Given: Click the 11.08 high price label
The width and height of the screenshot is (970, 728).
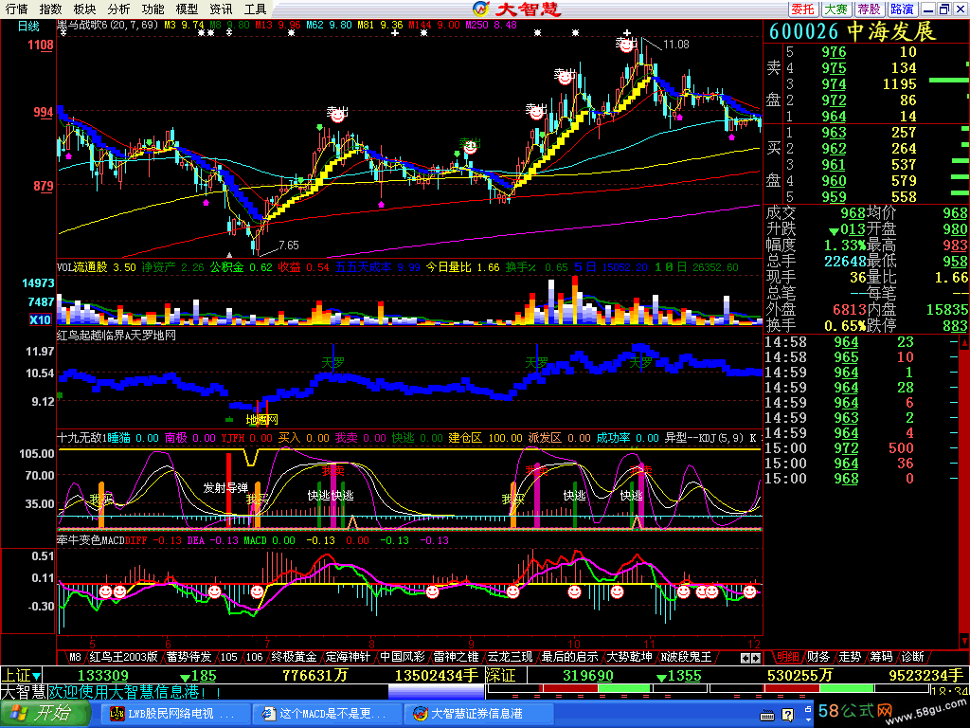Looking at the screenshot, I should tap(675, 44).
